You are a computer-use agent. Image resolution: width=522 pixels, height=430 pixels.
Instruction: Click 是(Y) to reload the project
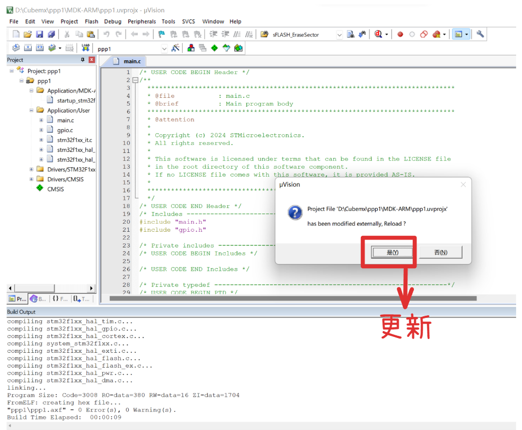(392, 252)
